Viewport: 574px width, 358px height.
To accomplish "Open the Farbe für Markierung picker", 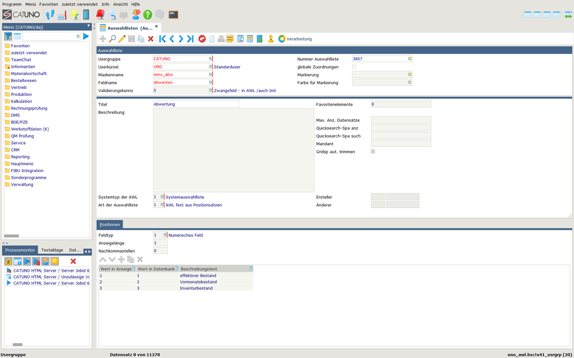I will [409, 82].
